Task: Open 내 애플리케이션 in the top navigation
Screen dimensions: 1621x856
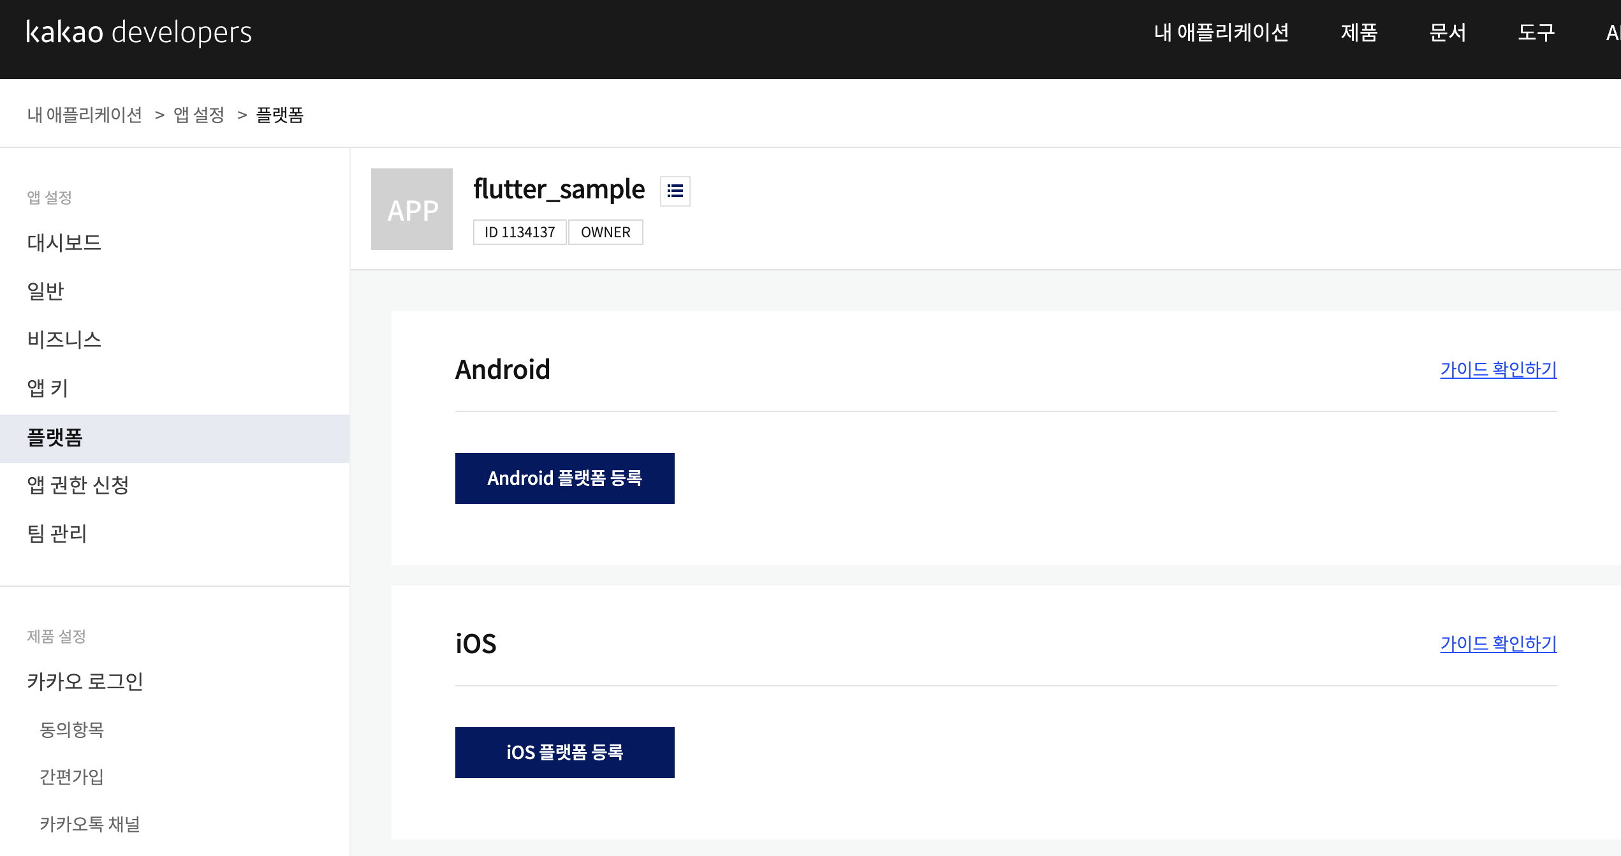Action: tap(1221, 32)
